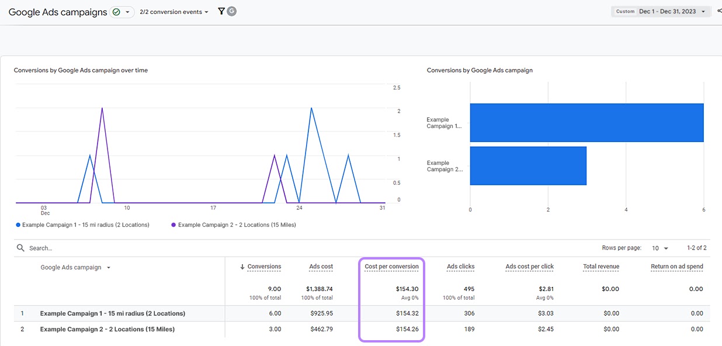Screen dimensions: 722x346
Task: Click the green data quality checkmark icon
Action: tap(115, 11)
